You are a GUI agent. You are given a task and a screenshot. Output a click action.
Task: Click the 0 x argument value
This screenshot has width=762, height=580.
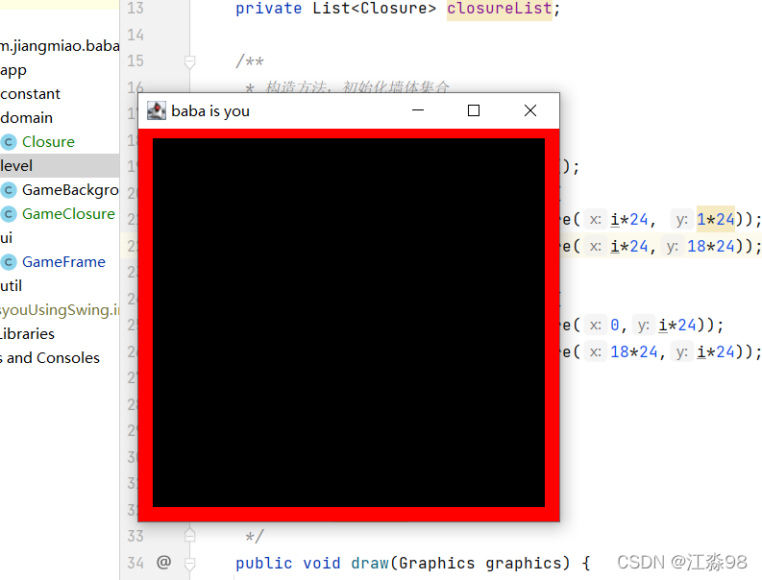[615, 325]
